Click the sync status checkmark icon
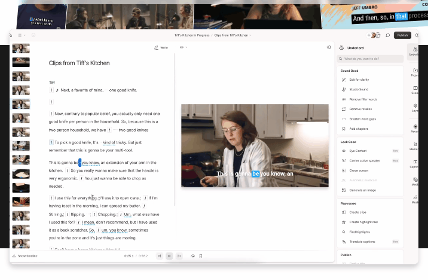Screen dimensions: 428x280 click(33, 35)
